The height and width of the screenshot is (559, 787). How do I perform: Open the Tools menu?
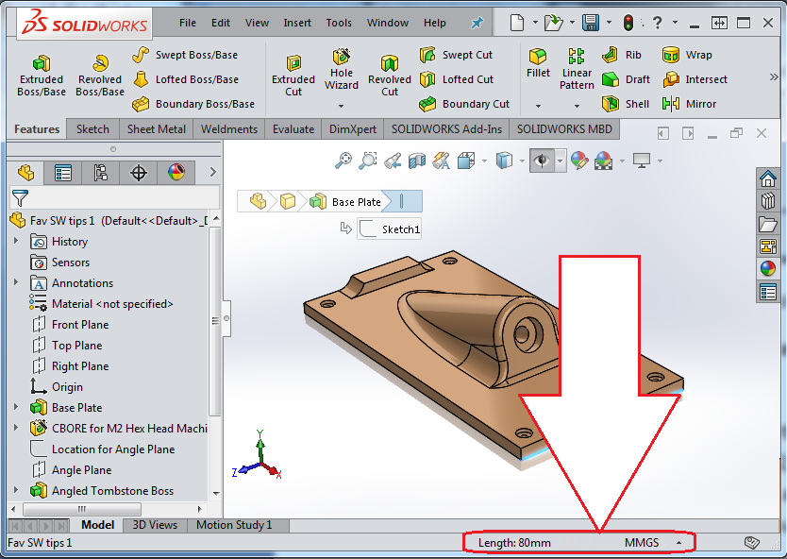[x=339, y=23]
